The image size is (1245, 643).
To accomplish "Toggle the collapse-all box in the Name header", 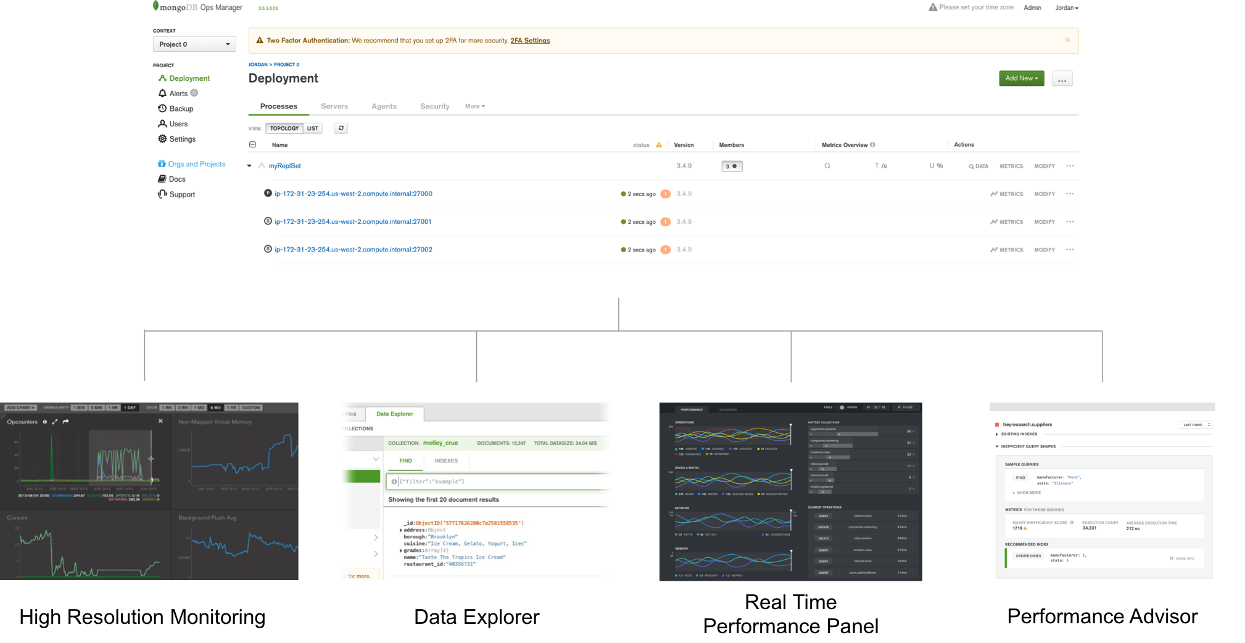I will (x=252, y=144).
